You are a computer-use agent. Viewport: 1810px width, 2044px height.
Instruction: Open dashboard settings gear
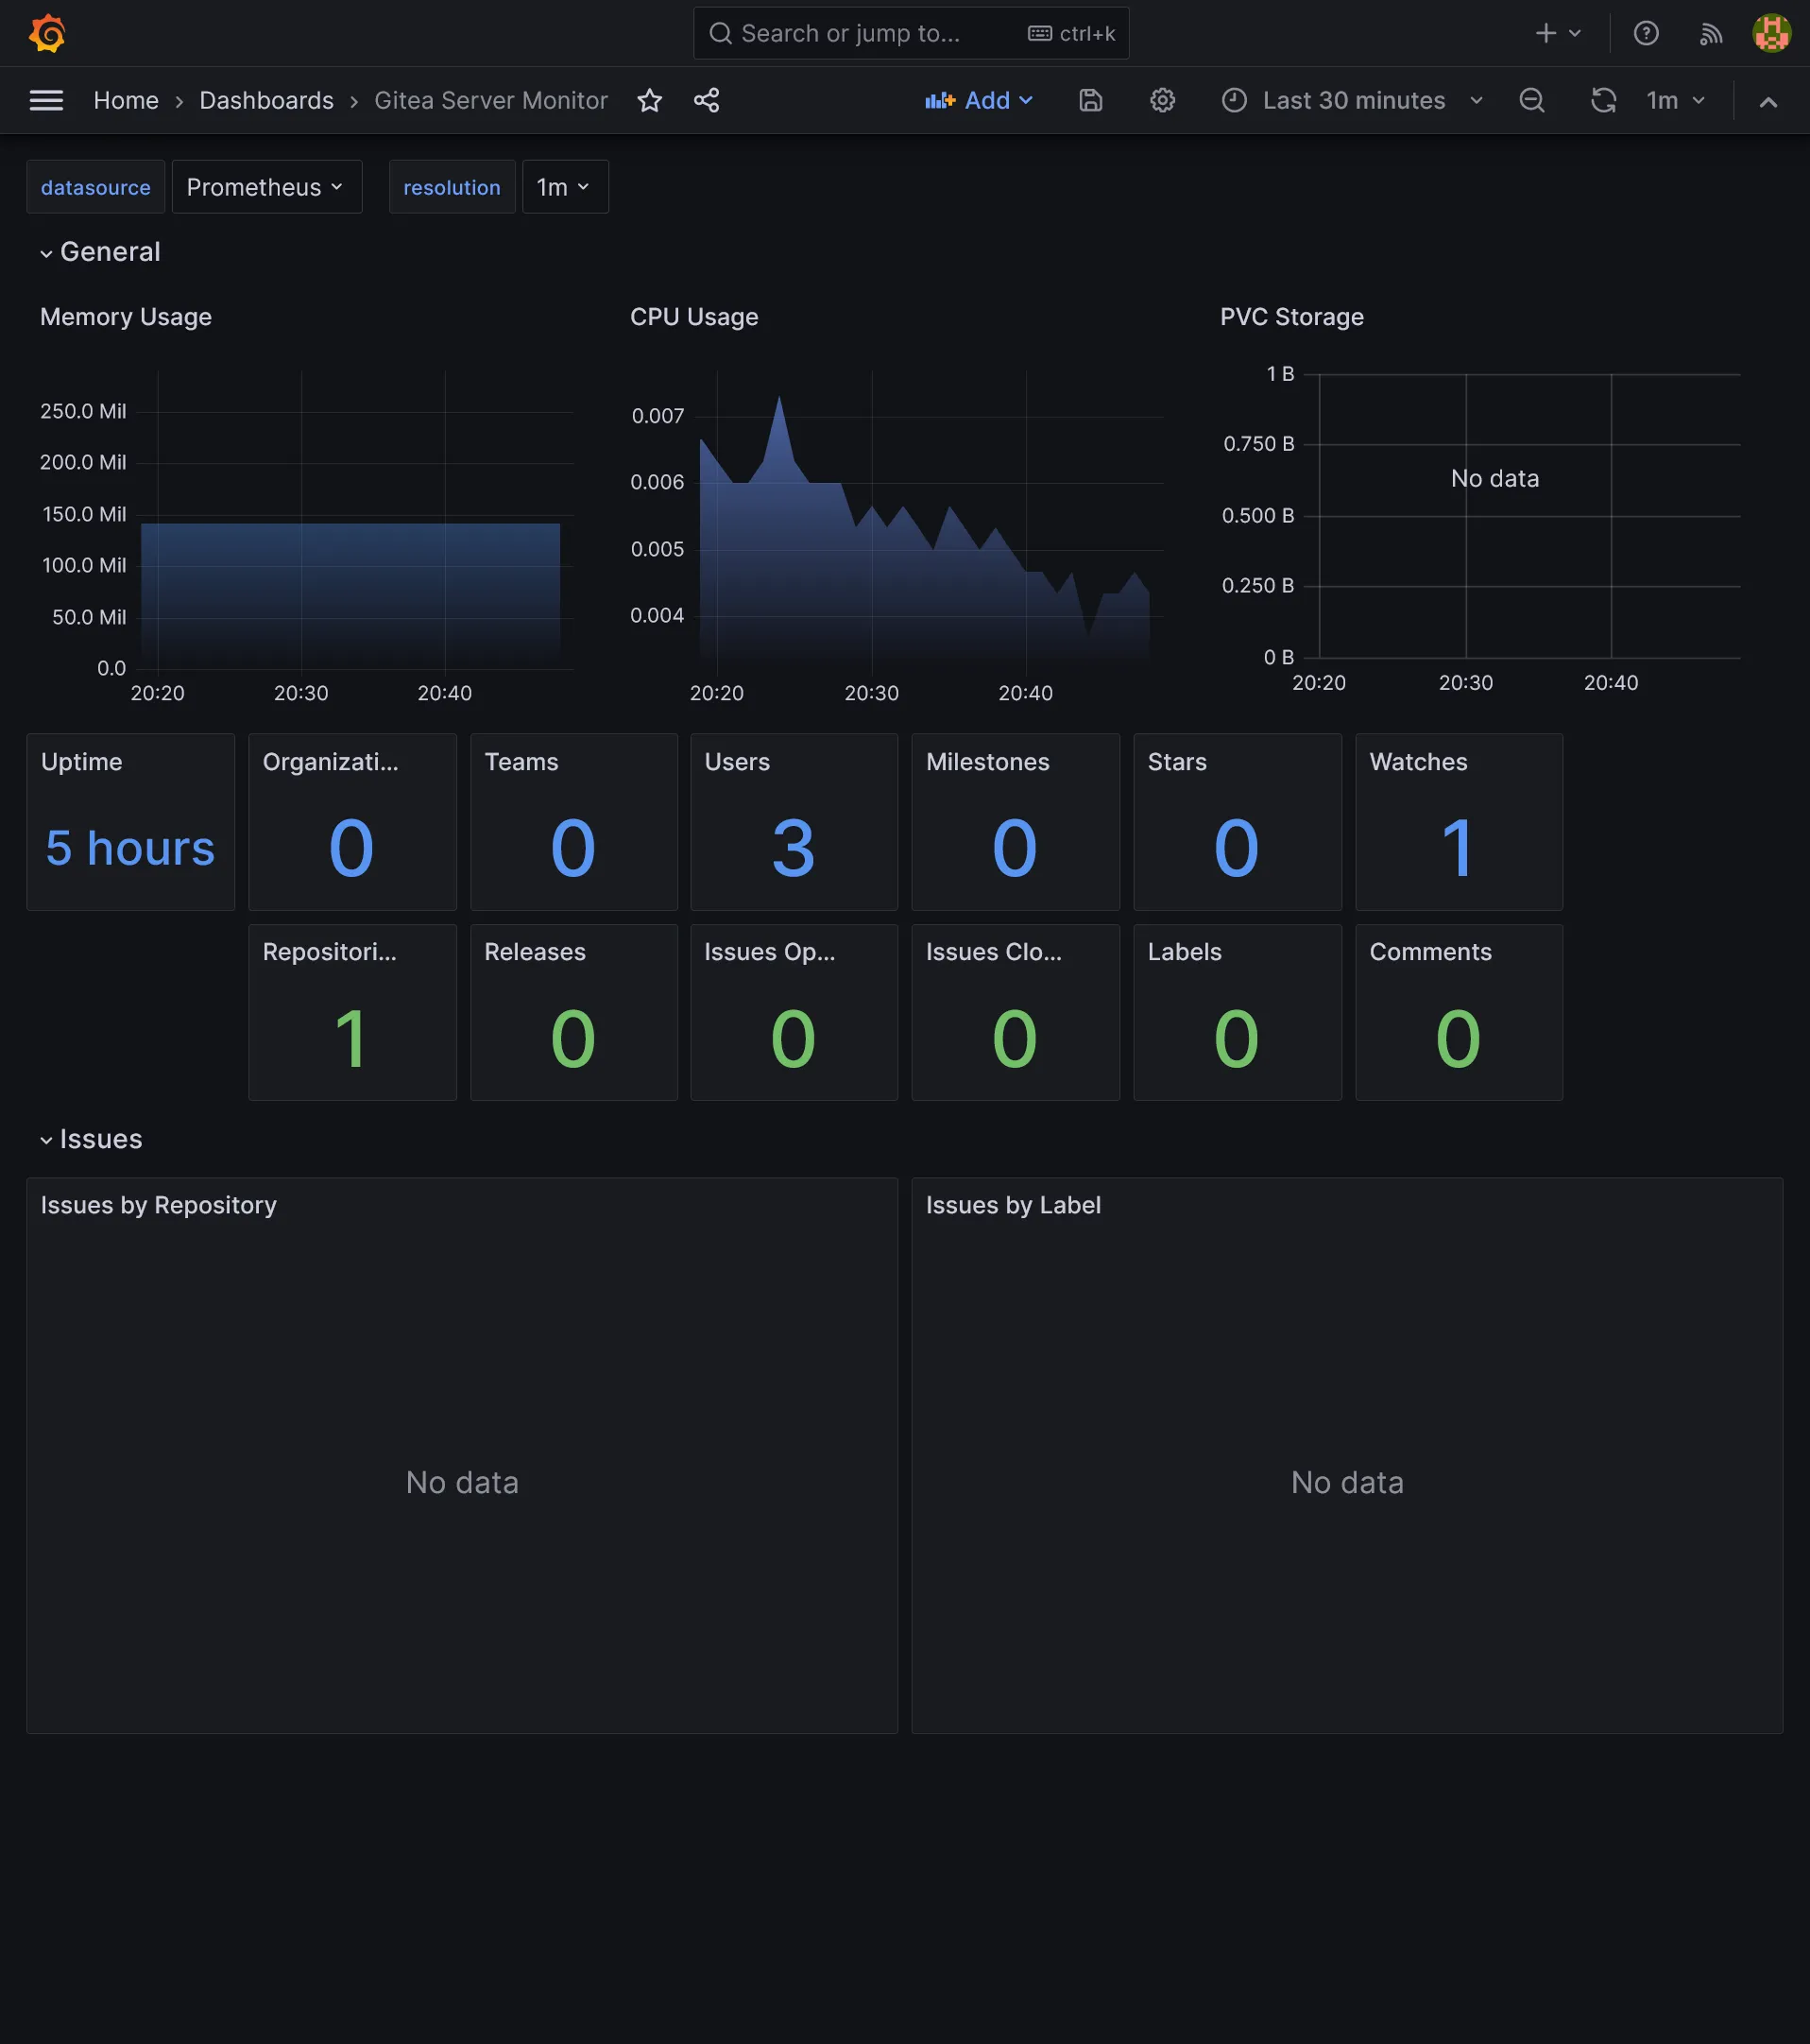click(1162, 100)
